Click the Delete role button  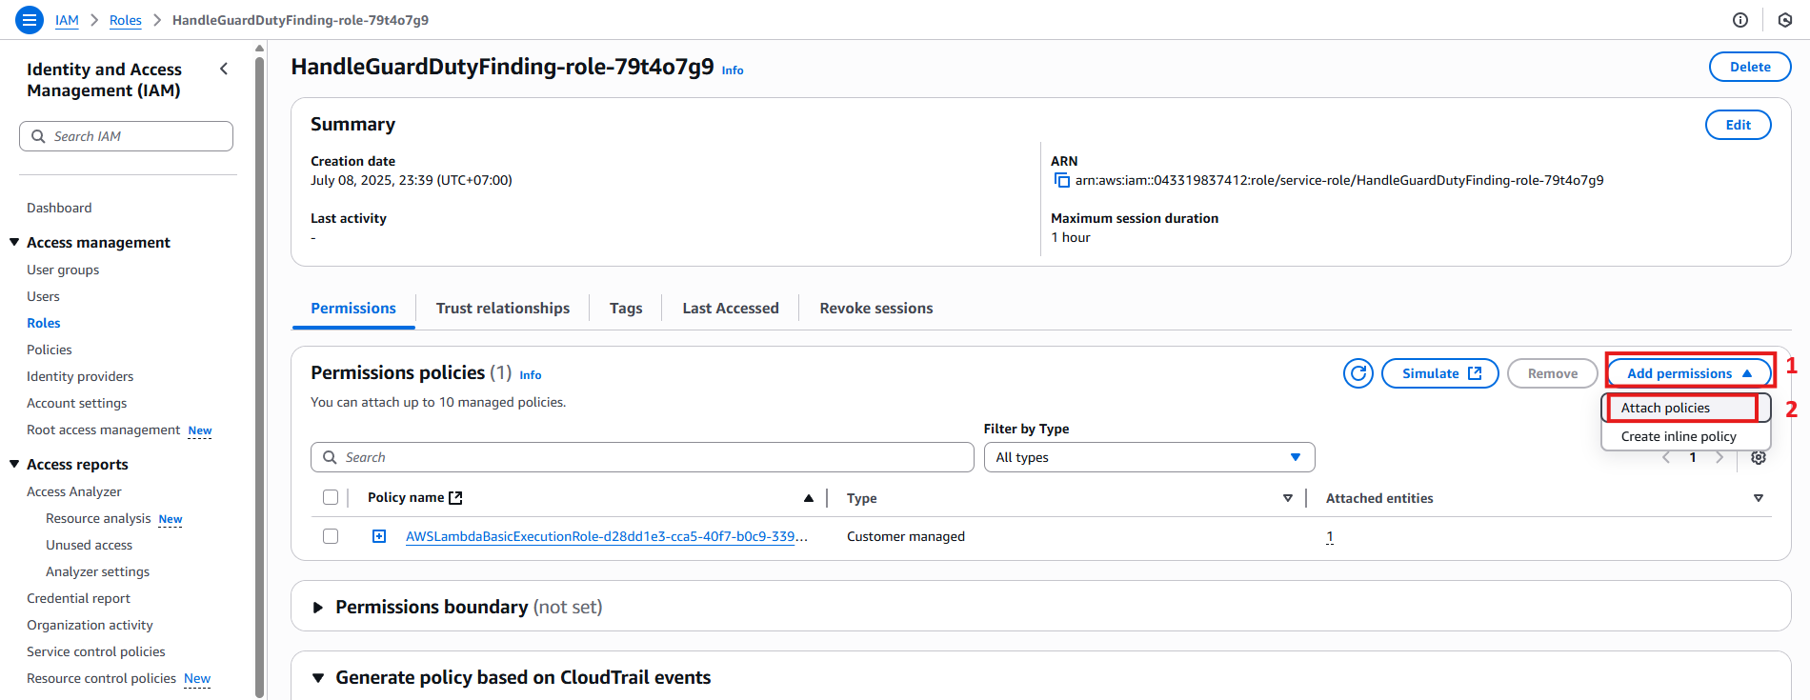point(1750,67)
